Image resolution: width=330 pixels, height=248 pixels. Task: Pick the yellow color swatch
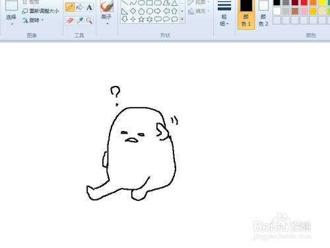tap(322, 3)
